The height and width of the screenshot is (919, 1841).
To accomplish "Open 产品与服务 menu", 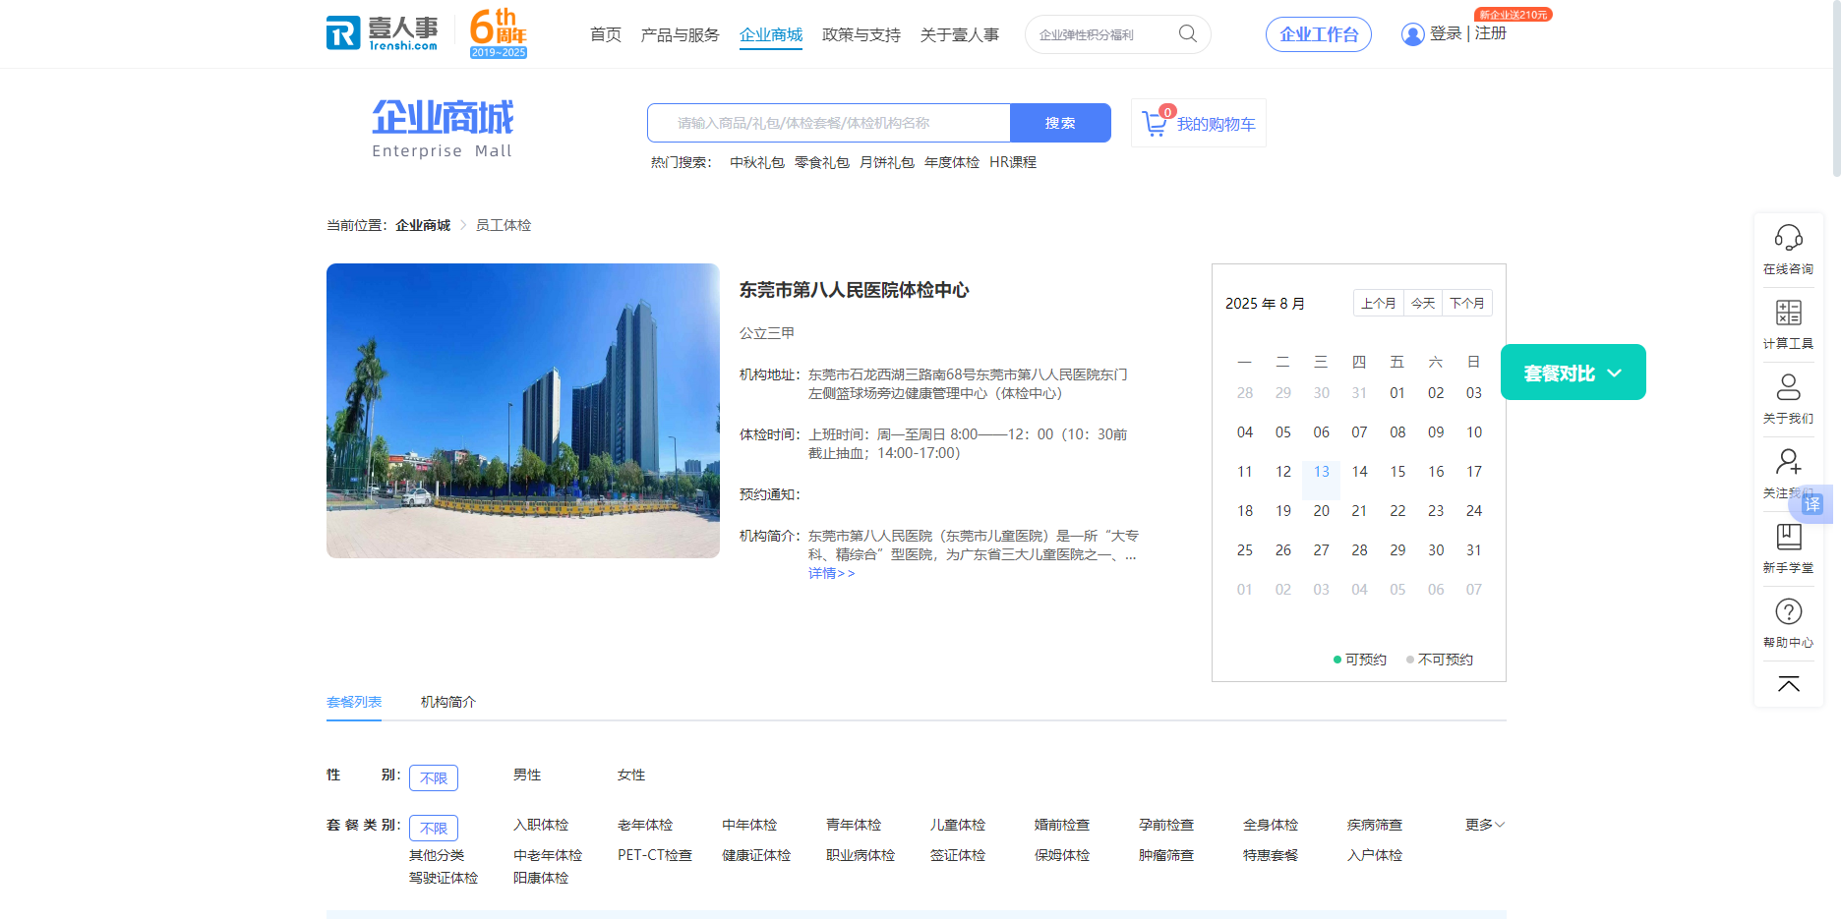I will (681, 34).
